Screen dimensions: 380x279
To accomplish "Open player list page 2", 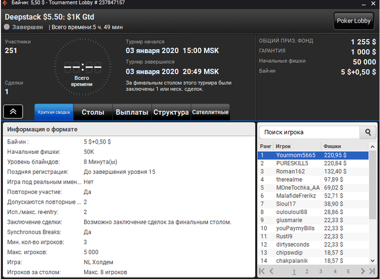I will (x=307, y=271).
